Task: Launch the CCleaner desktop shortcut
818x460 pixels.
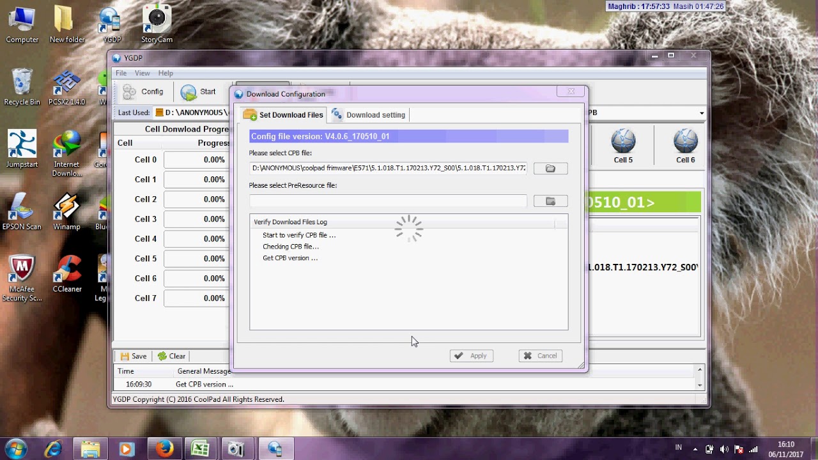Action: (66, 274)
